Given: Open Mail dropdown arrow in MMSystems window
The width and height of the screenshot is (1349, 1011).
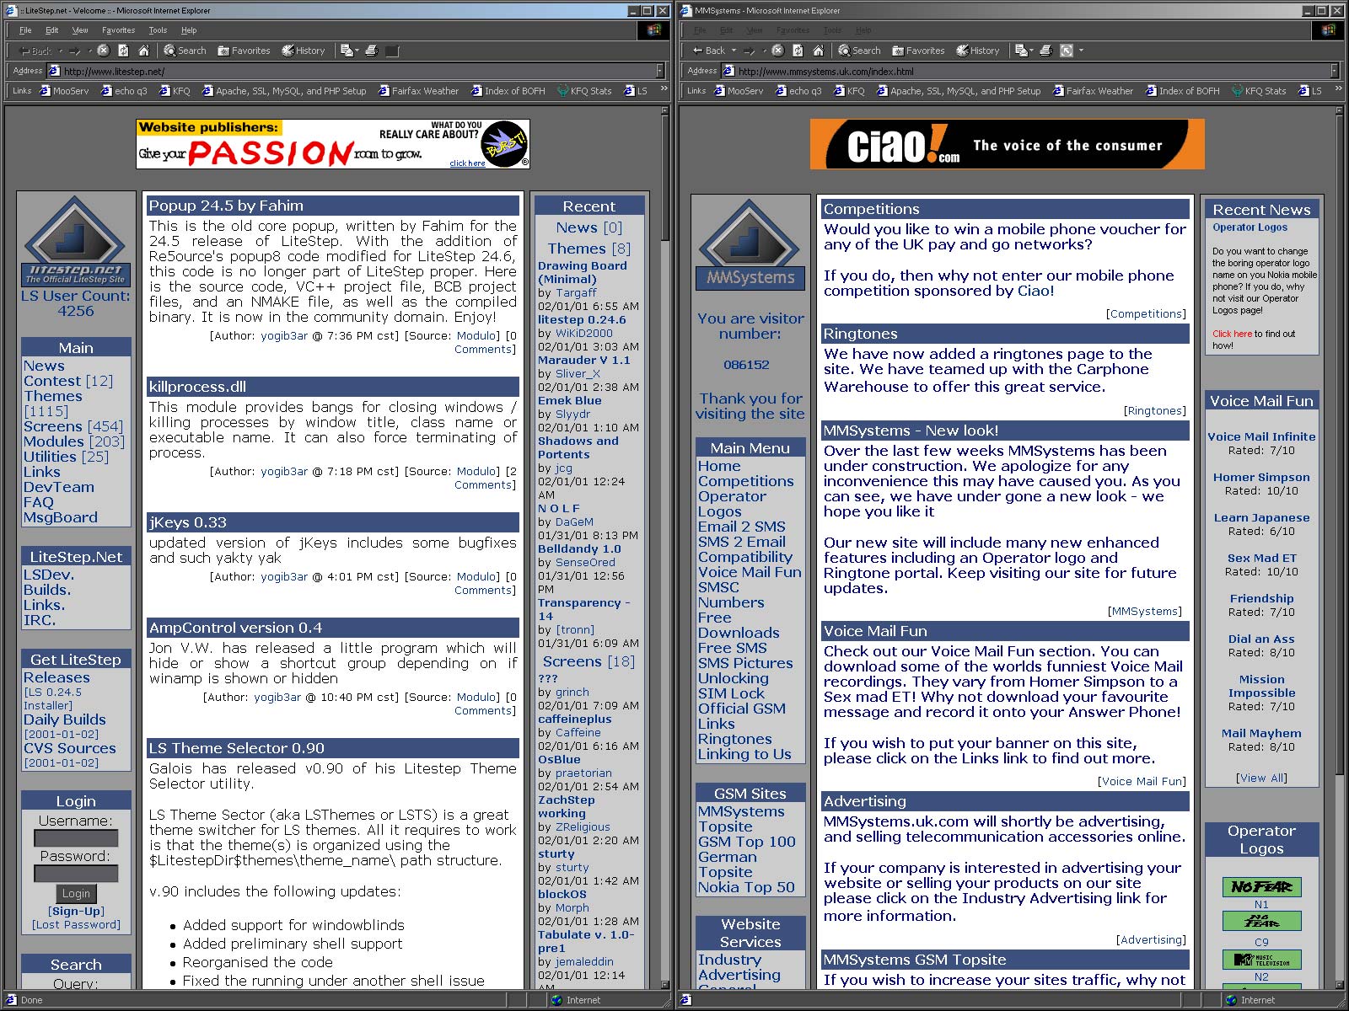Looking at the screenshot, I should point(1031,51).
